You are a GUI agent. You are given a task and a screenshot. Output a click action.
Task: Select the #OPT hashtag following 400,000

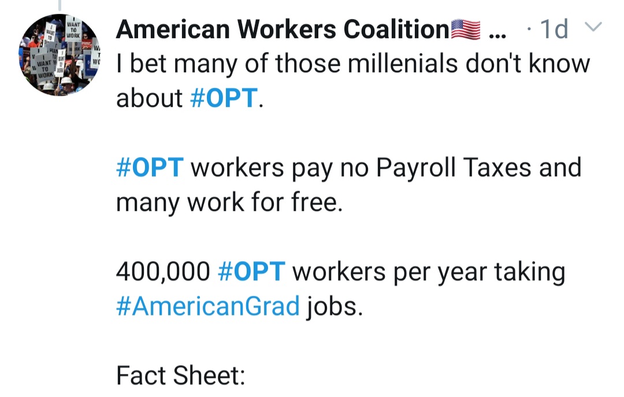pyautogui.click(x=252, y=272)
